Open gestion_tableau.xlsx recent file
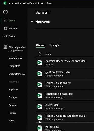The width and height of the screenshot is (94, 131). click(58, 72)
